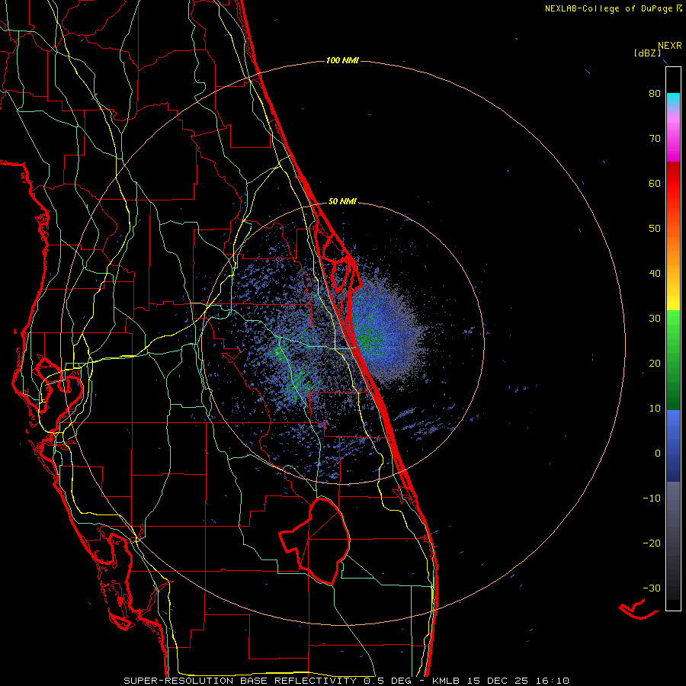Screen dimensions: 686x686
Task: Click the 80 value on dBZ scale
Action: click(655, 94)
